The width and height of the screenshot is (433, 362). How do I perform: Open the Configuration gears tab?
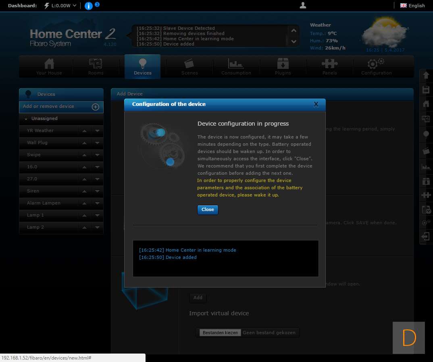pyautogui.click(x=376, y=67)
